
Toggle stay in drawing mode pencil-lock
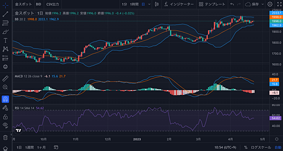tap(5, 108)
